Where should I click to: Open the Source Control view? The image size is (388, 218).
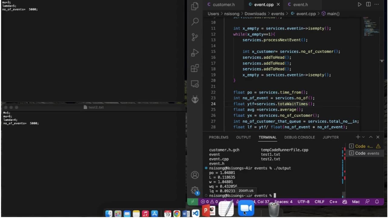pos(195,37)
